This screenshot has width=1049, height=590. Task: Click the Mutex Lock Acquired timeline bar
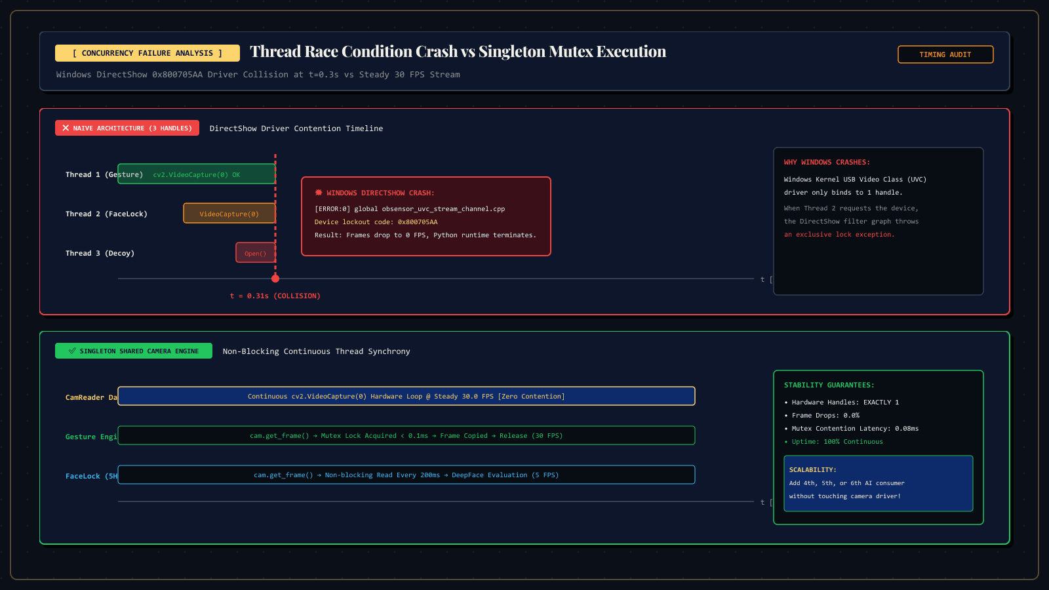(406, 435)
